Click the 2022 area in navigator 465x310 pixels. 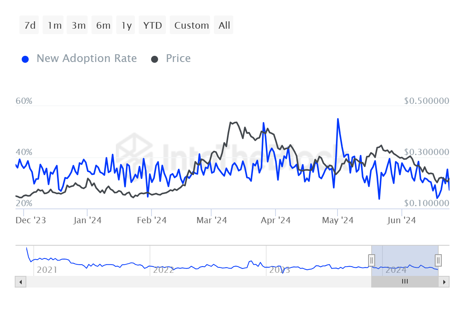pyautogui.click(x=164, y=270)
